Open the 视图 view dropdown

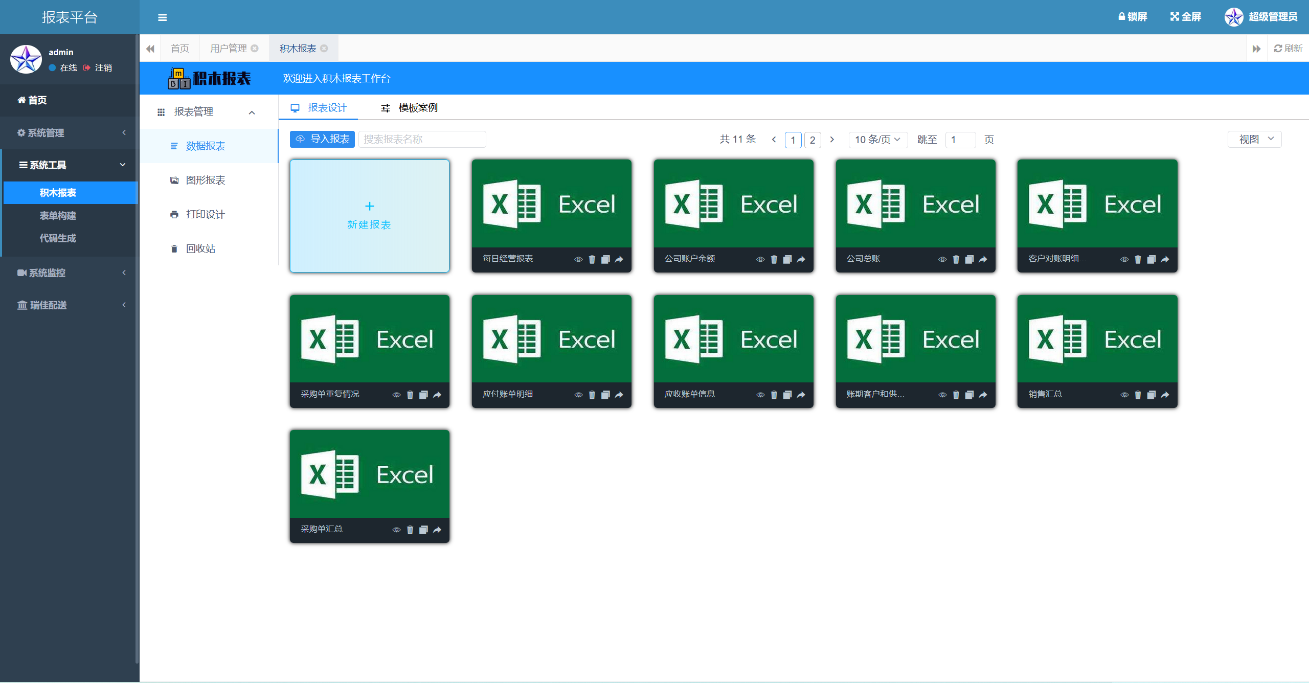(x=1255, y=139)
